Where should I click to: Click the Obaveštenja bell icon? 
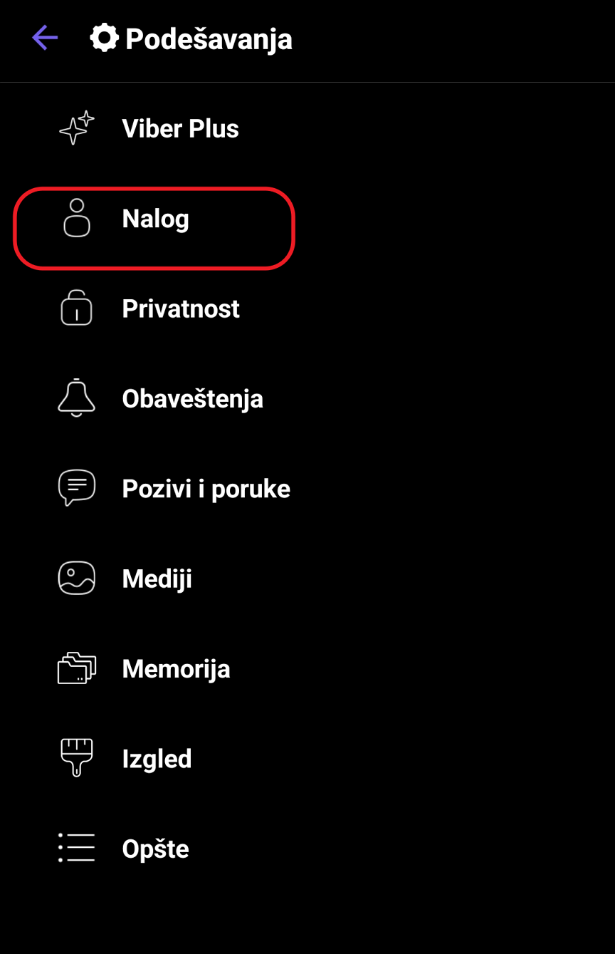(76, 398)
